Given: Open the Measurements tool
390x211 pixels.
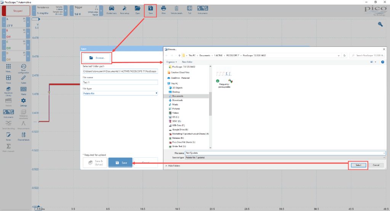Looking at the screenshot, I should (x=23, y=125).
